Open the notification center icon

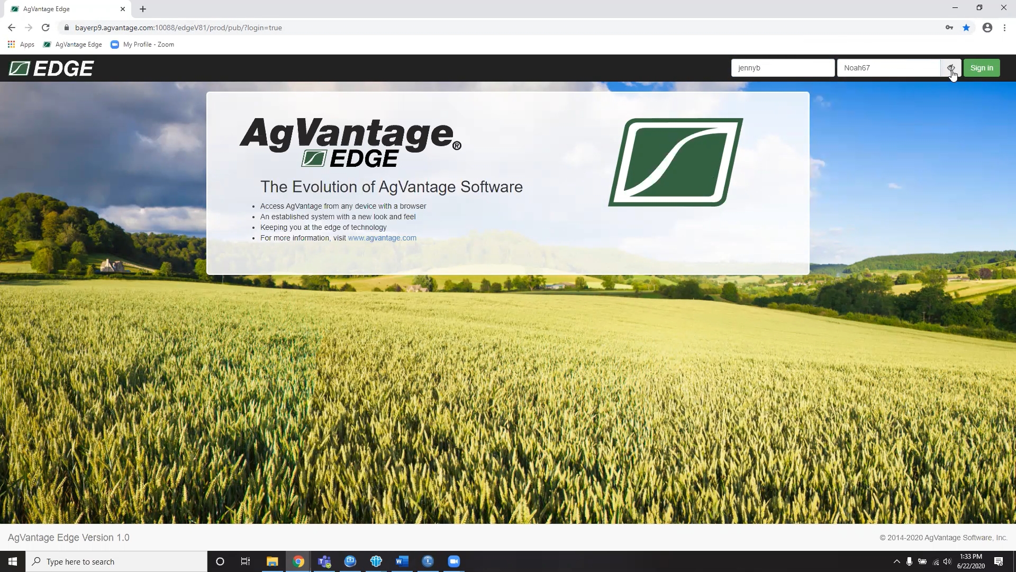[999, 561]
